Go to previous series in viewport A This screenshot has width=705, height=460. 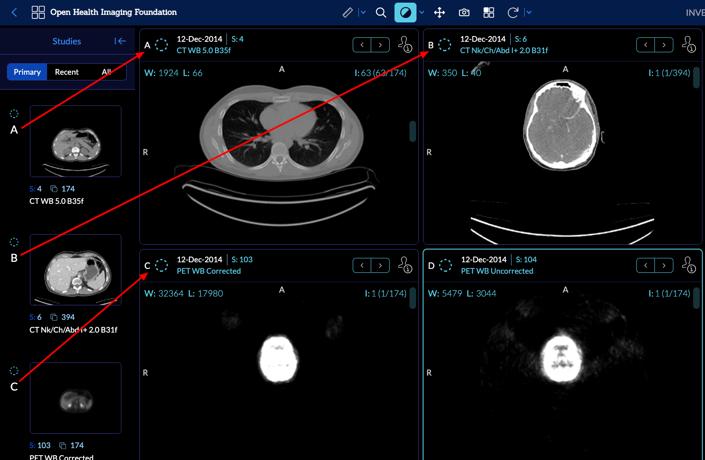[362, 45]
